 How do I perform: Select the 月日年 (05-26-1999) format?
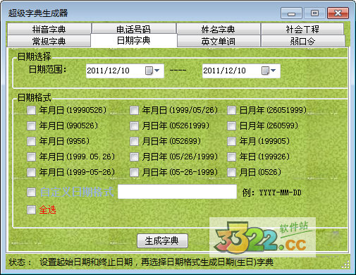(134, 173)
